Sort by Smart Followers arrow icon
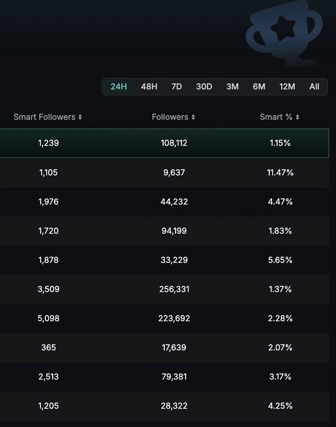336x427 pixels. pyautogui.click(x=80, y=117)
